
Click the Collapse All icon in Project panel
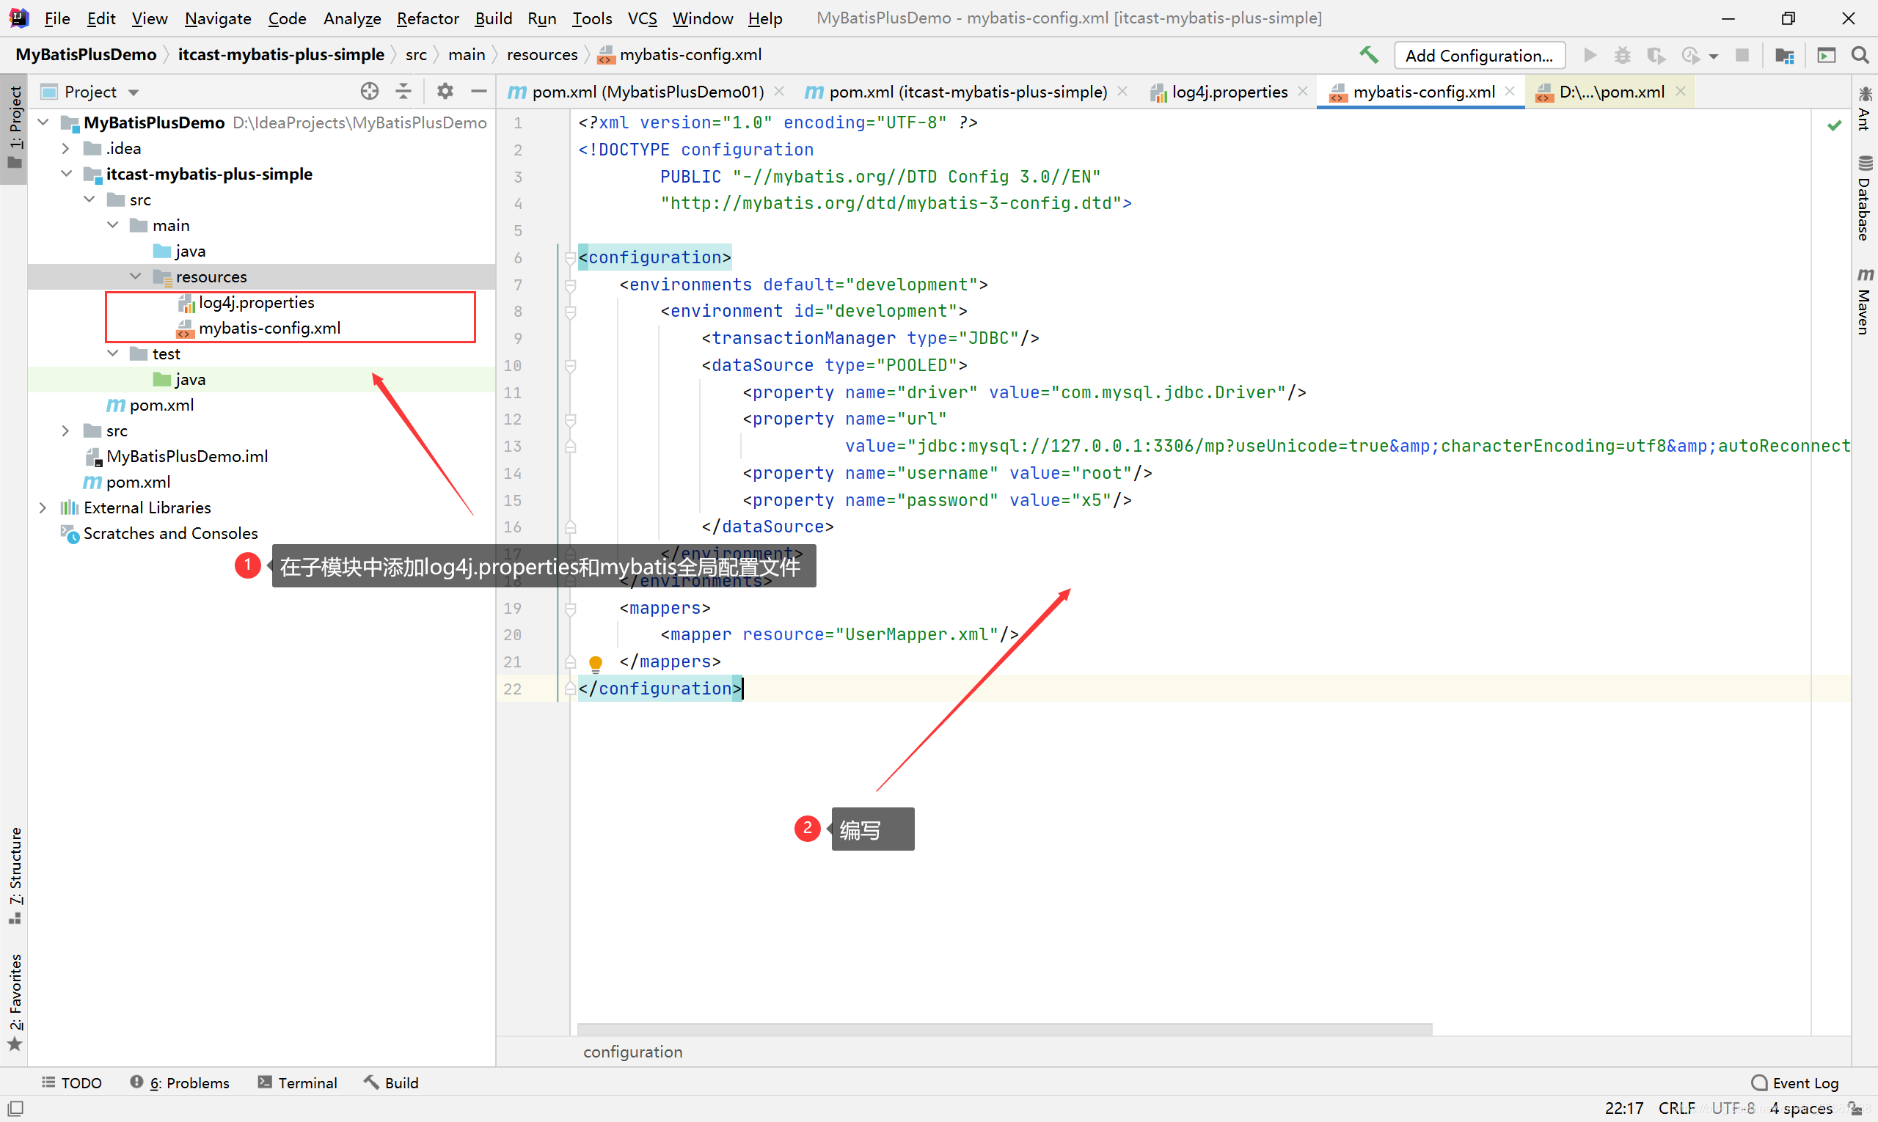(403, 92)
